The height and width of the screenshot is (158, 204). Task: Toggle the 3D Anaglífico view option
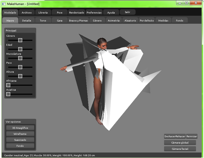pos(20,128)
